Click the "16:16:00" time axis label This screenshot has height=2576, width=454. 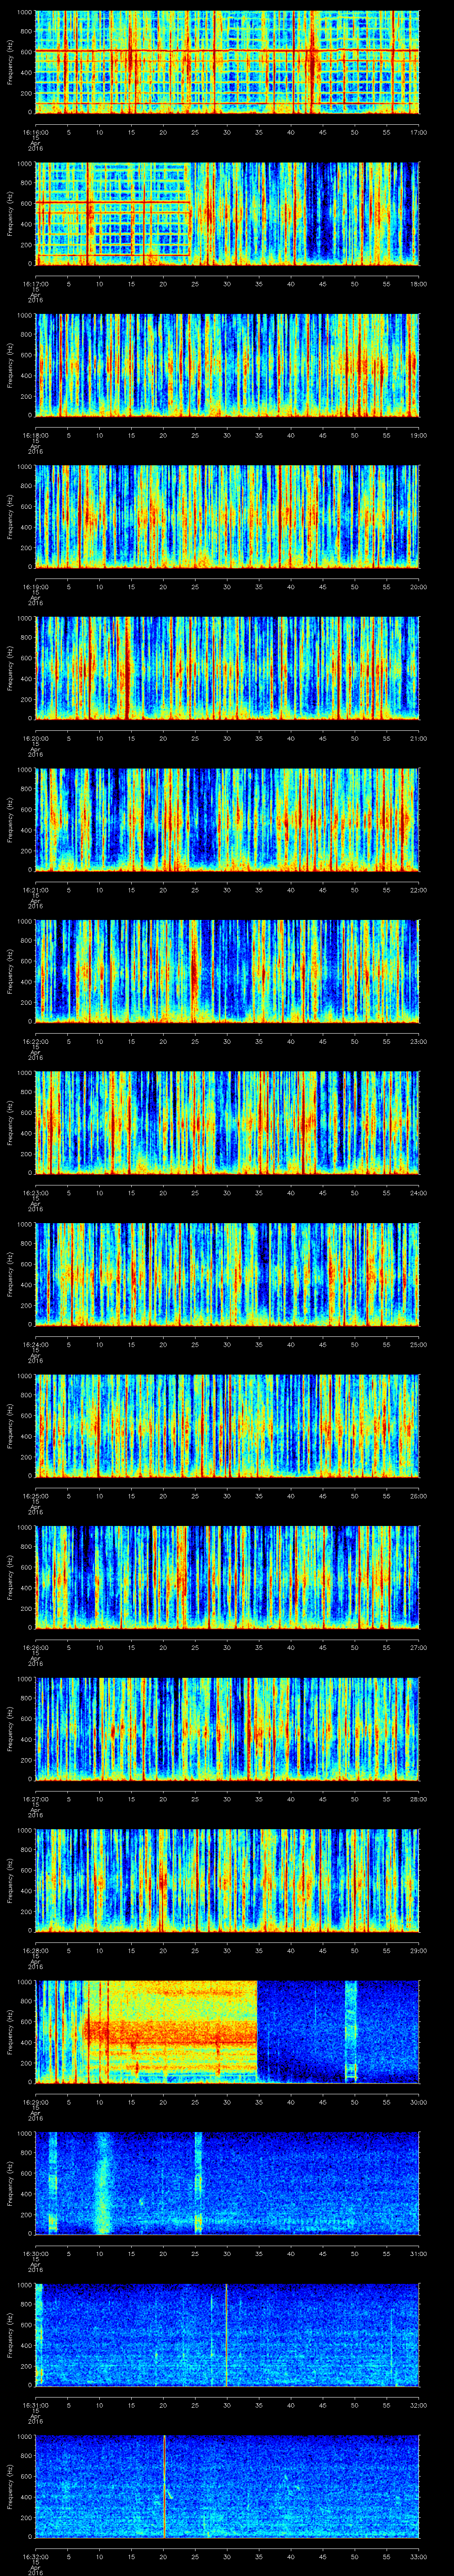[x=36, y=132]
